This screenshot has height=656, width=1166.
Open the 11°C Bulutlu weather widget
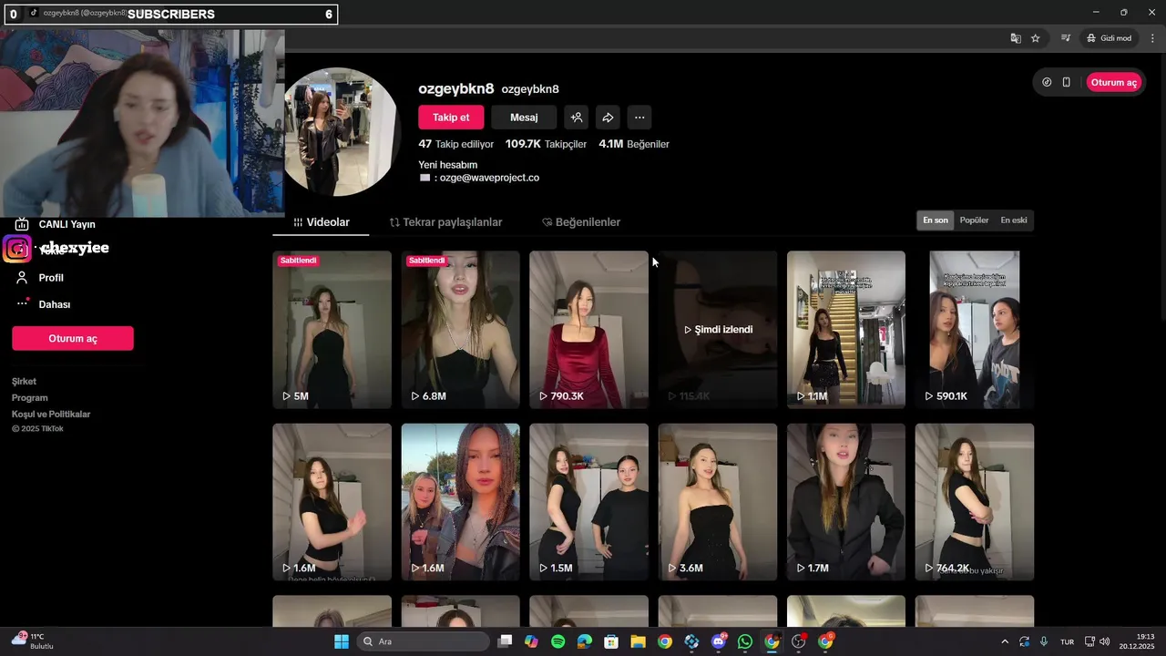click(x=34, y=641)
